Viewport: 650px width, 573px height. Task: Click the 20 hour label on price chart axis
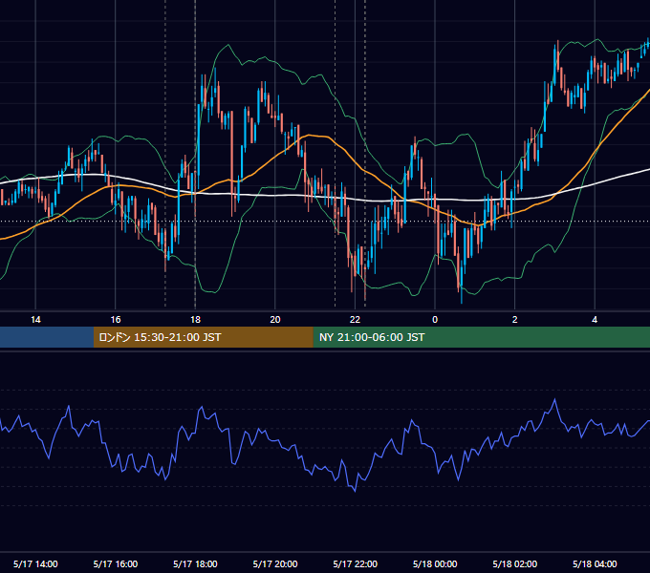coord(275,320)
